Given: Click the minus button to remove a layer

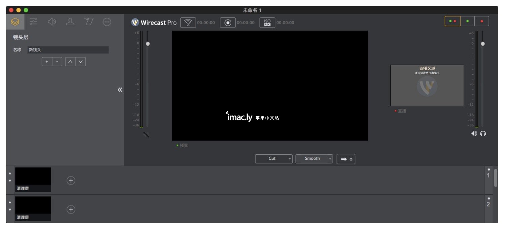Looking at the screenshot, I should click(57, 62).
